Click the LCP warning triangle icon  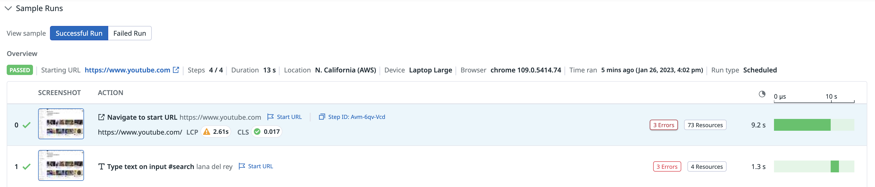tap(207, 132)
